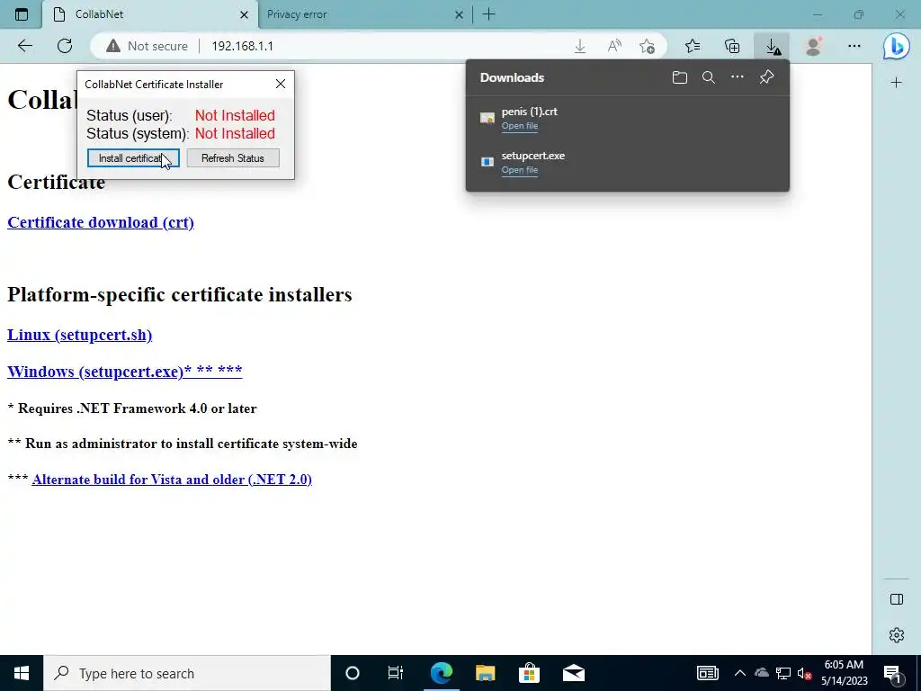
Task: Open downloads folder icon in Downloads panel
Action: point(680,77)
